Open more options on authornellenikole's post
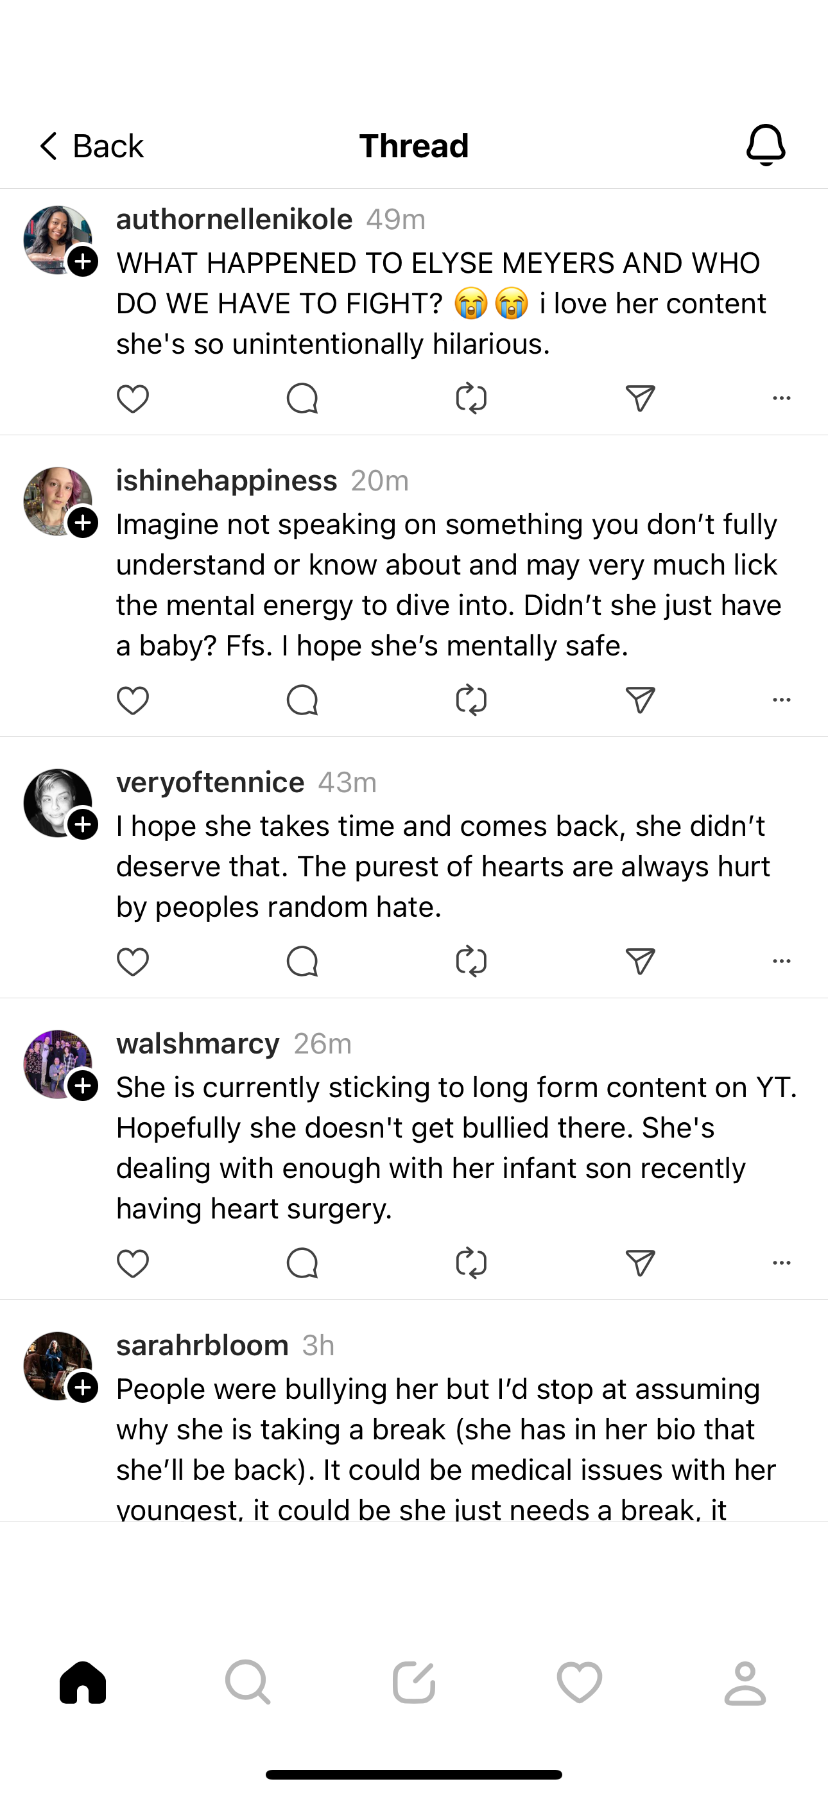828x1795 pixels. click(x=781, y=398)
